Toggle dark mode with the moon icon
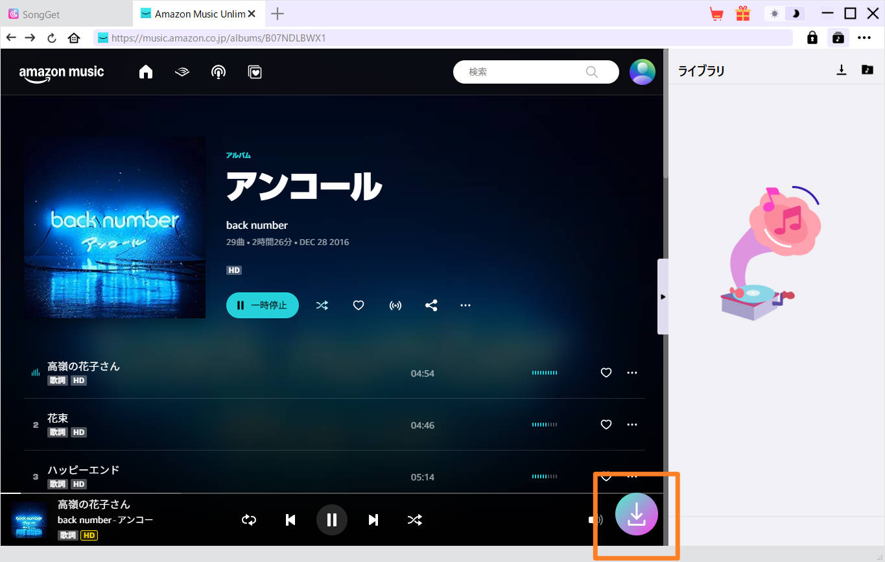The height and width of the screenshot is (562, 885). pyautogui.click(x=795, y=13)
